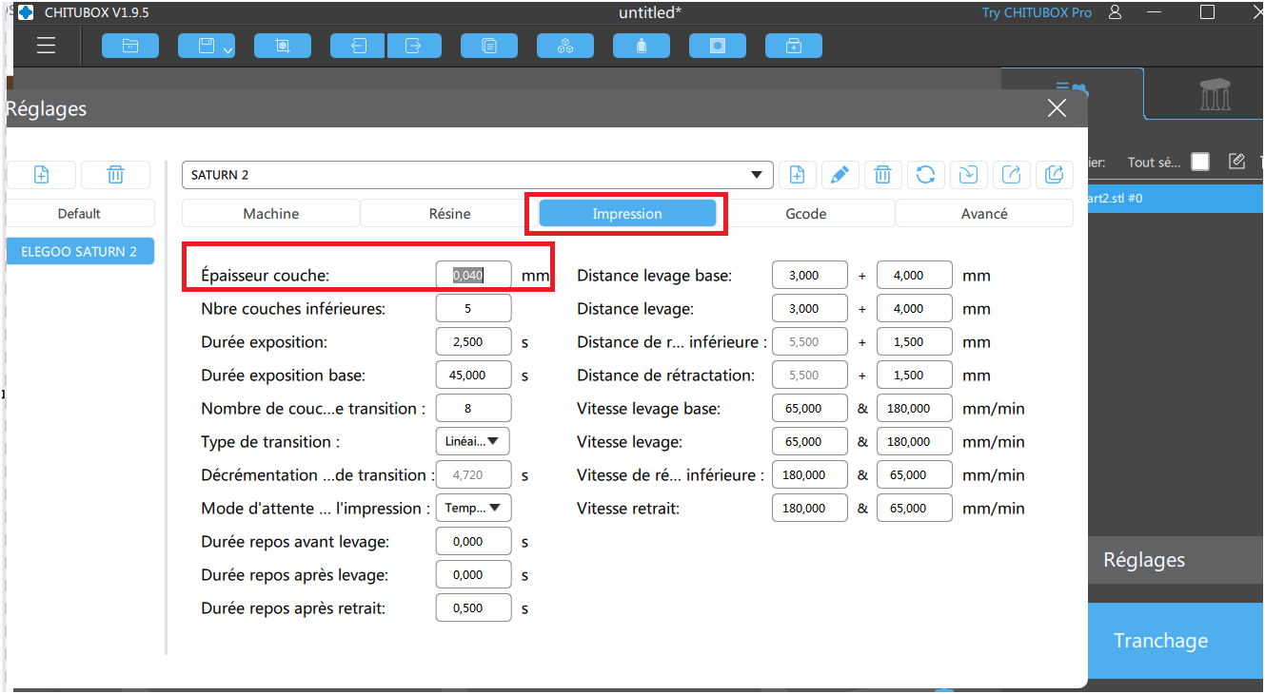Screen dimensions: 1265x694
Task: Click the Durée repos avant levage field
Action: pyautogui.click(x=473, y=542)
